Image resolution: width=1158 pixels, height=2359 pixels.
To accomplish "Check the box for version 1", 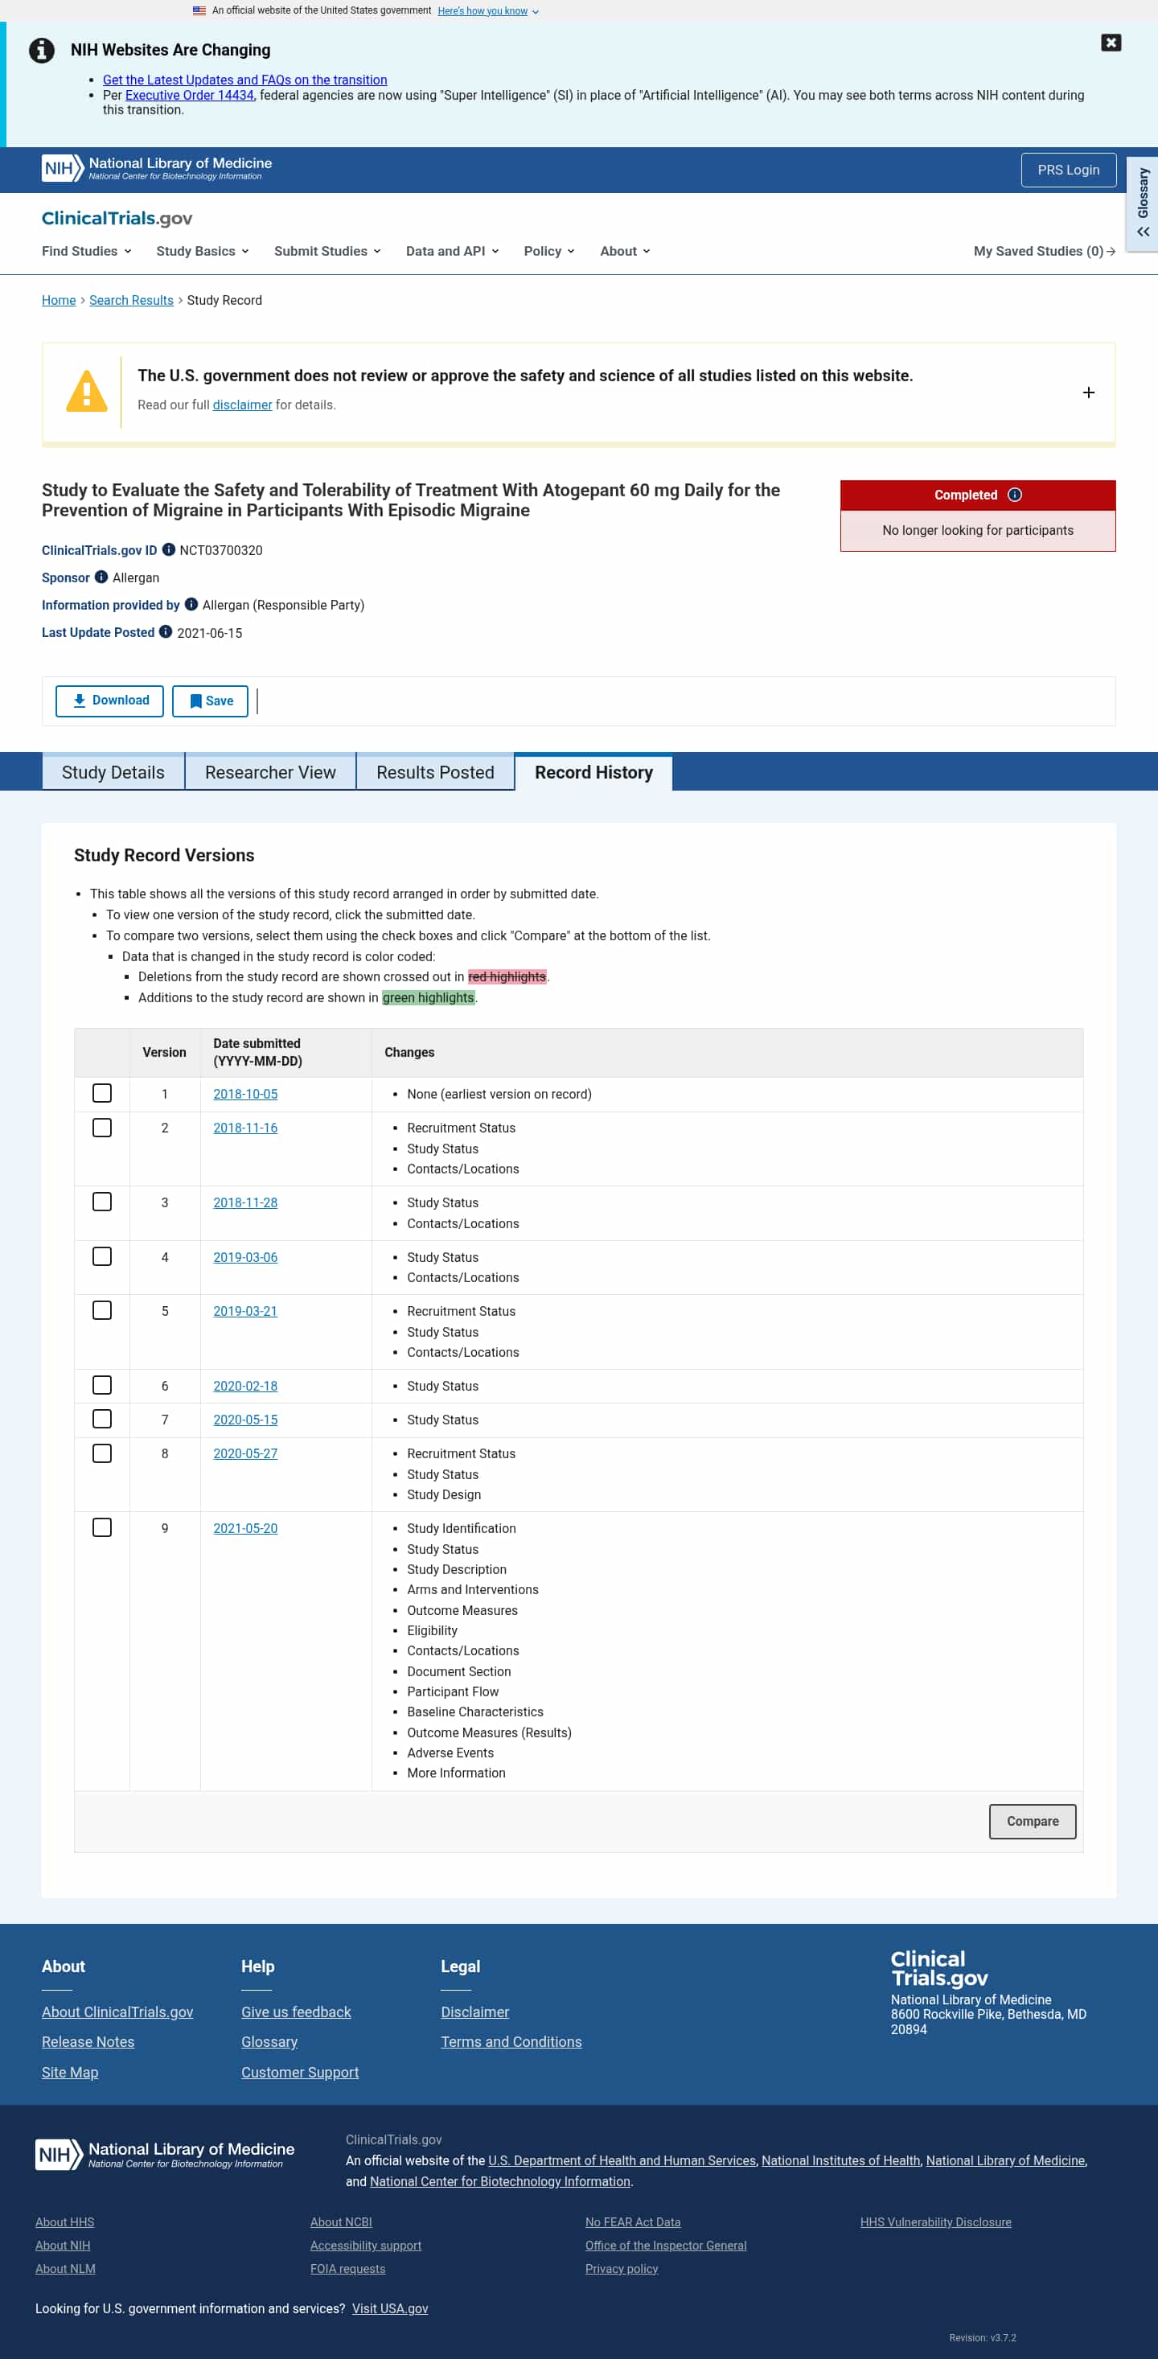I will tap(102, 1093).
